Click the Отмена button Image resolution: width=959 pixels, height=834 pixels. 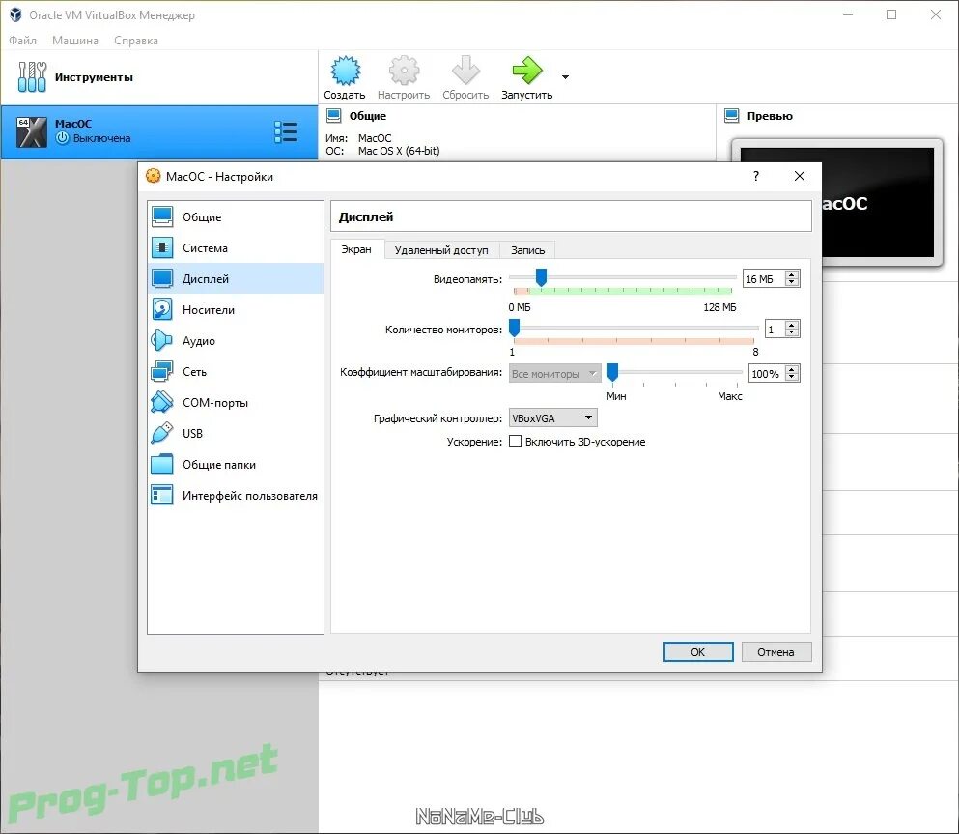776,651
